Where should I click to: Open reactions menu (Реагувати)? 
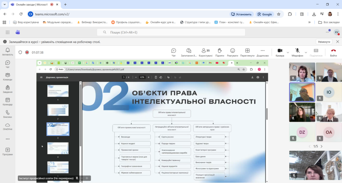(x=232, y=52)
